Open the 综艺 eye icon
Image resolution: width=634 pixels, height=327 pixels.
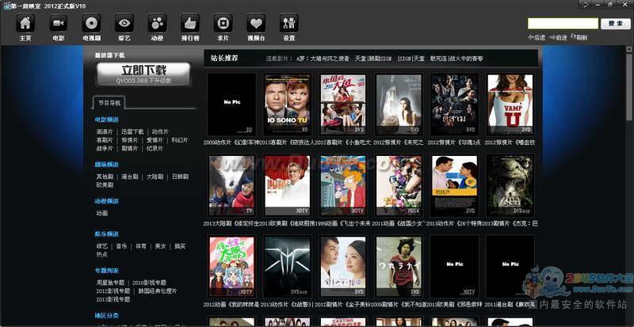[124, 23]
